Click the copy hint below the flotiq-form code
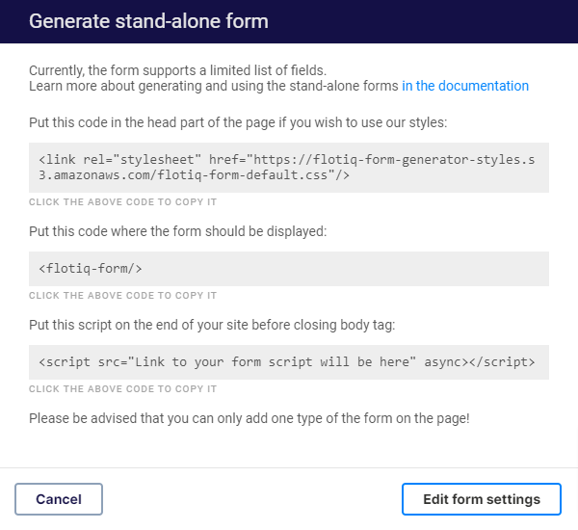578x530 pixels. click(x=122, y=296)
